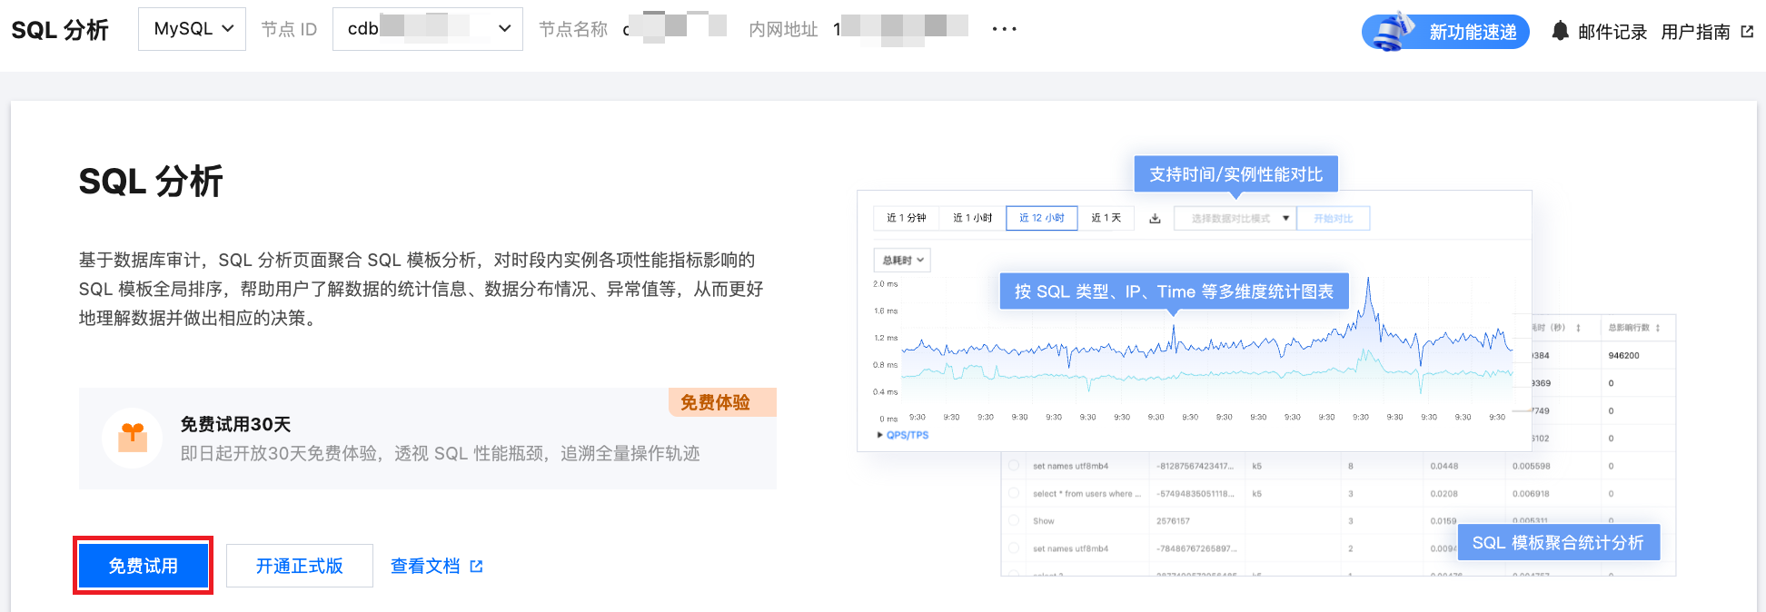Open the 总耗时 metric dropdown
Viewport: 1766px width, 612px height.
(x=902, y=261)
